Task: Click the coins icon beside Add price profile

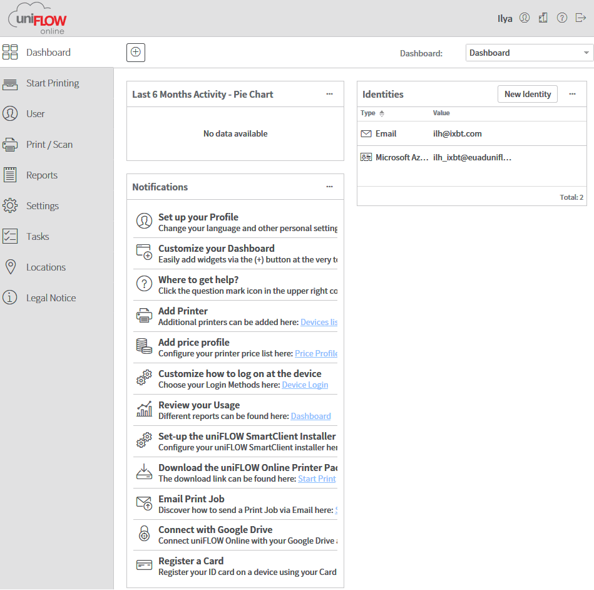Action: pyautogui.click(x=145, y=346)
